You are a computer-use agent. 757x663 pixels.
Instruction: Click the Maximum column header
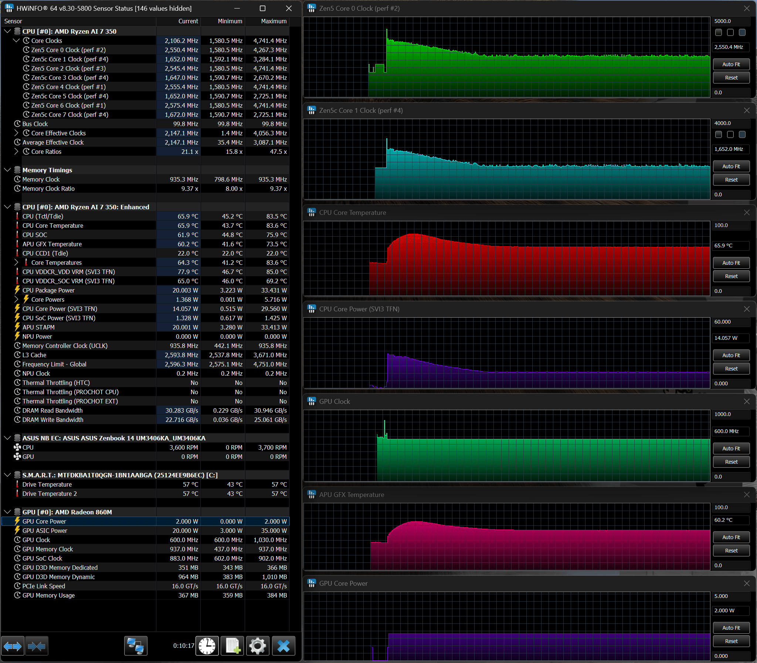(x=273, y=21)
